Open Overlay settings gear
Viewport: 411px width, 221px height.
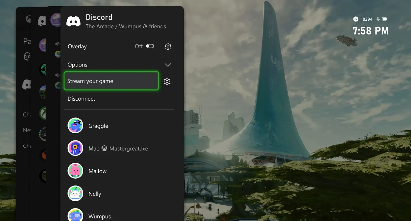168,46
